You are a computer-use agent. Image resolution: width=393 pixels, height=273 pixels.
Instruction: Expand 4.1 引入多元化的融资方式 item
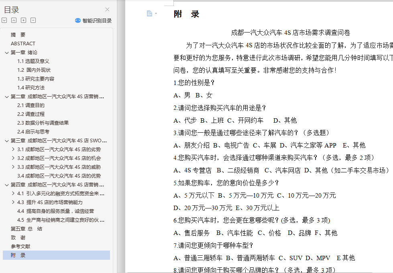click(x=13, y=194)
